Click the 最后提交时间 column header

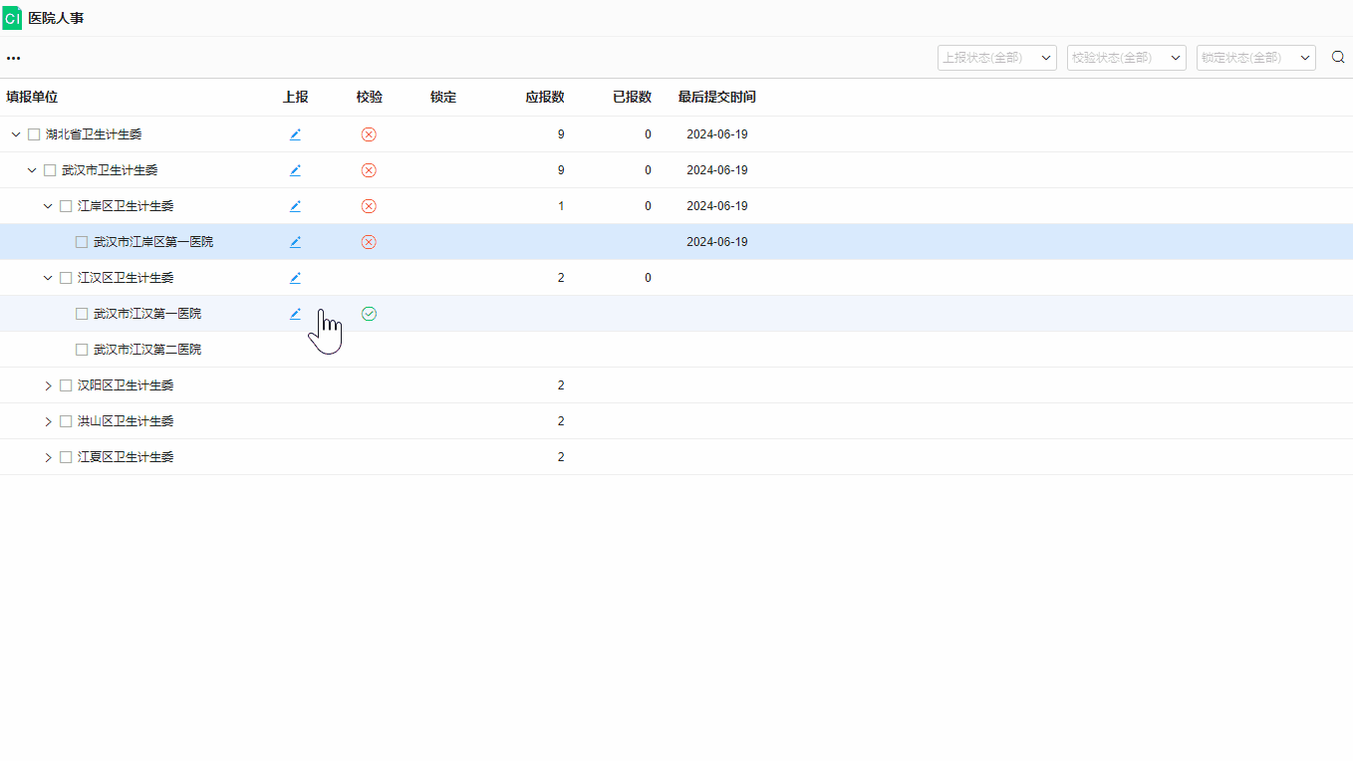(716, 97)
